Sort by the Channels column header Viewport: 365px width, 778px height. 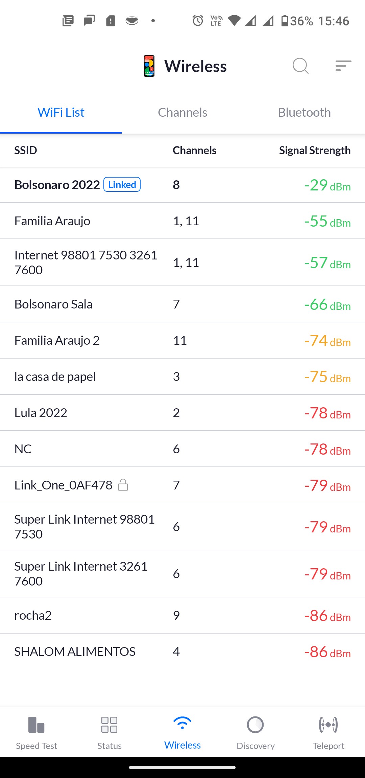[194, 151]
